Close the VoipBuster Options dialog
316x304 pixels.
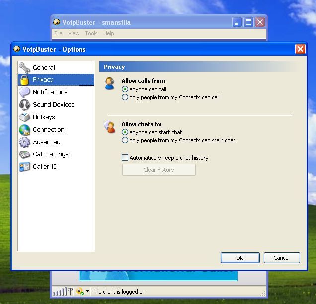coord(300,49)
